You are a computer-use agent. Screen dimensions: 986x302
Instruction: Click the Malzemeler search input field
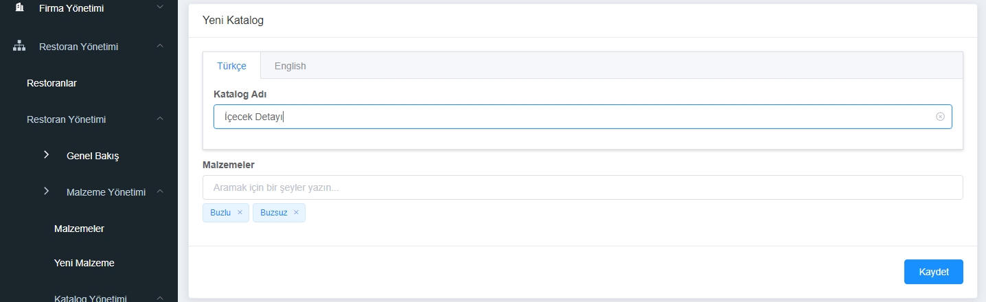(x=582, y=187)
